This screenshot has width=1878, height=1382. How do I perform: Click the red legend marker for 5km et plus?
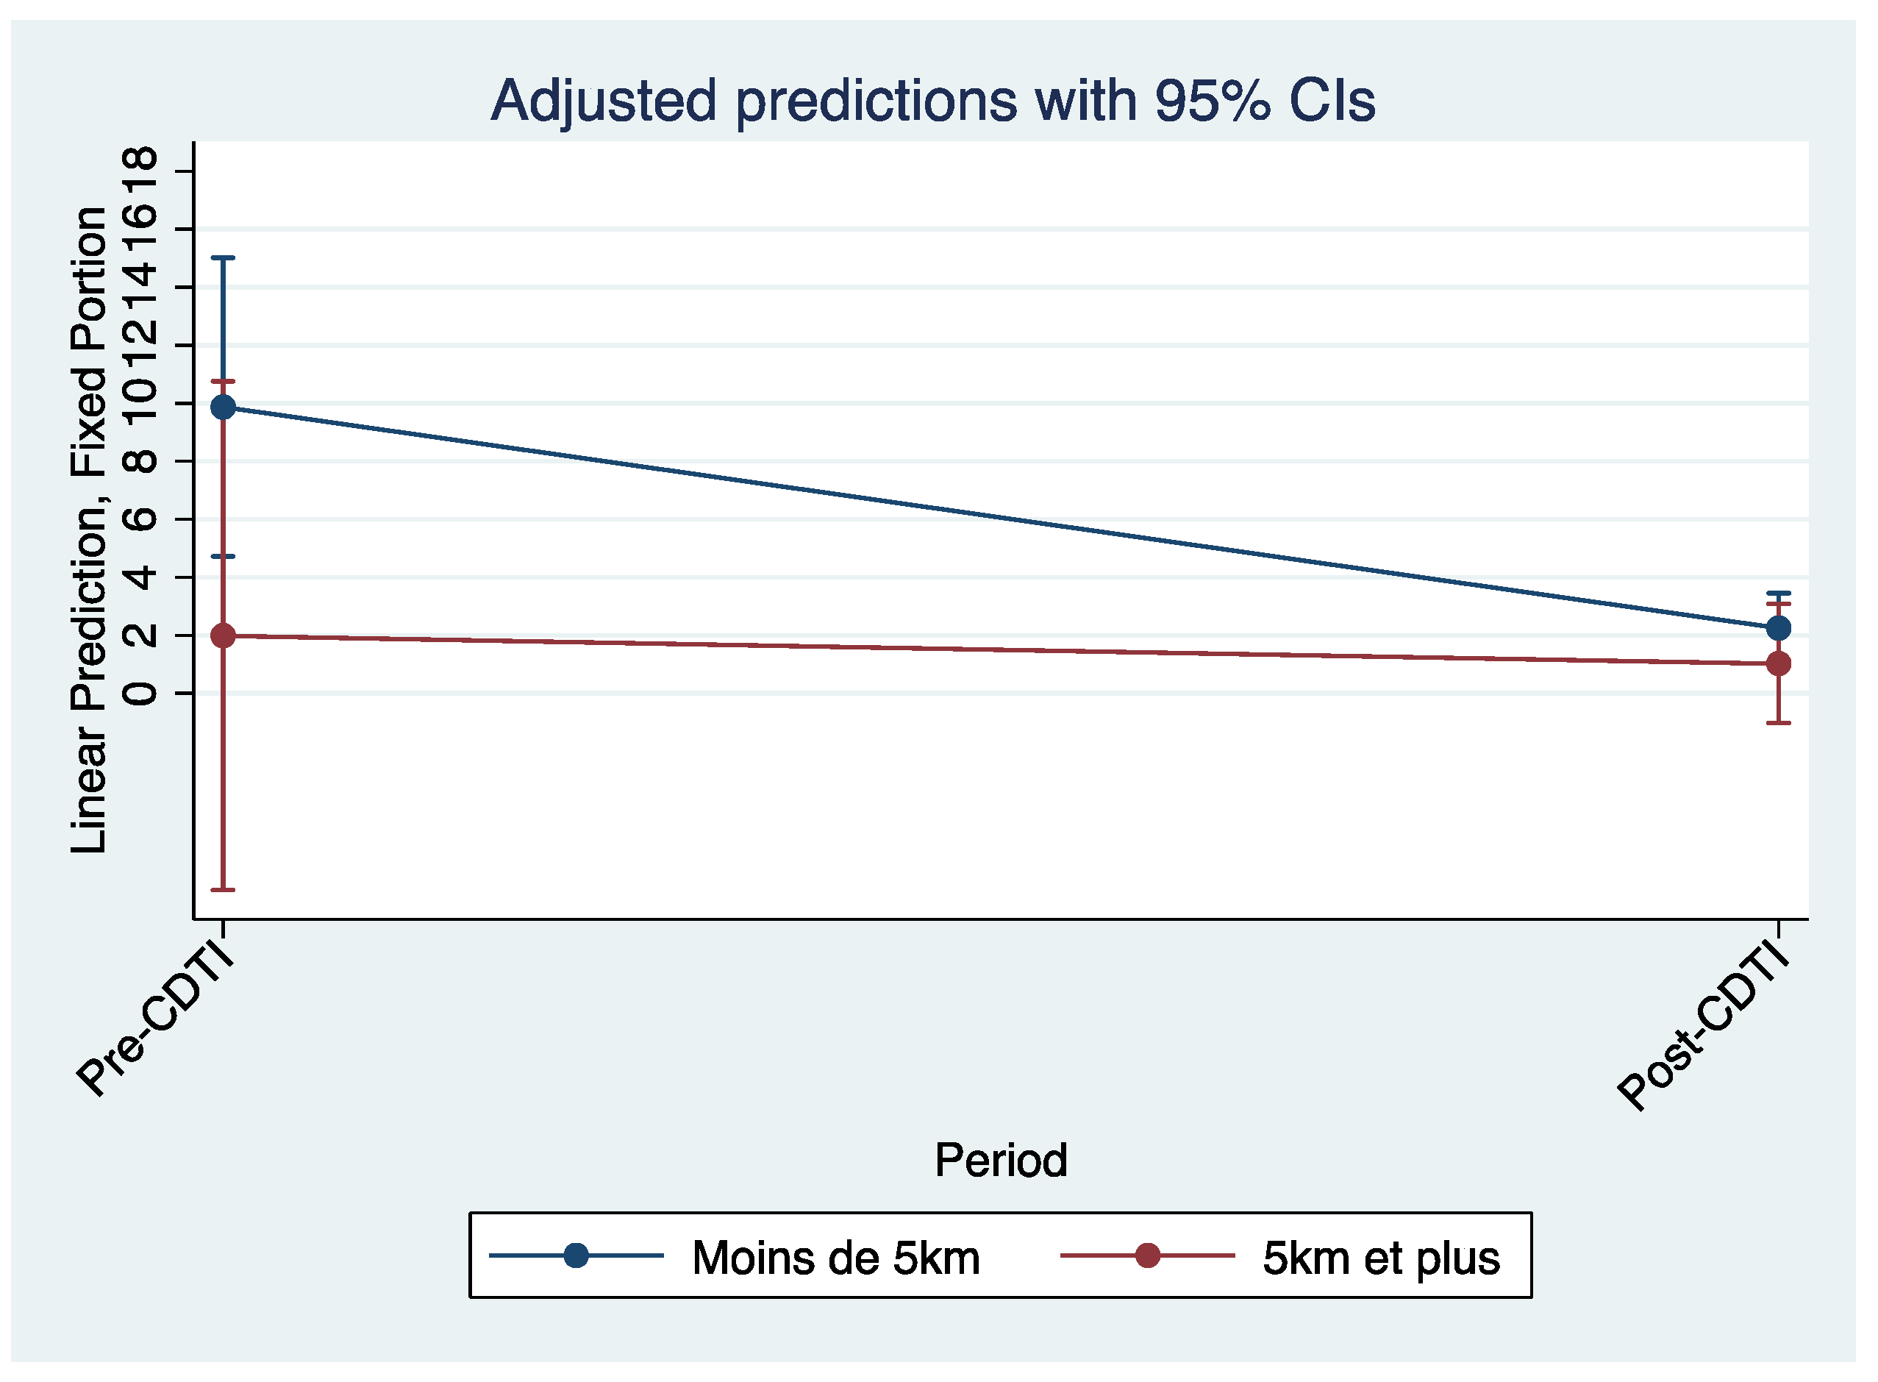click(x=1147, y=1255)
